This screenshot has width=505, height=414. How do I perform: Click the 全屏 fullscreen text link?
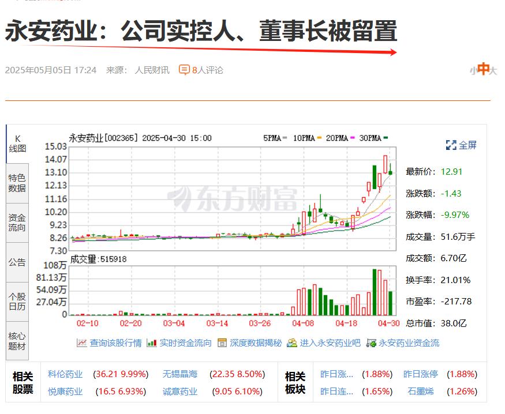(467, 145)
